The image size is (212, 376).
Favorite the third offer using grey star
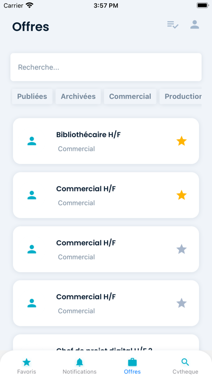click(182, 249)
